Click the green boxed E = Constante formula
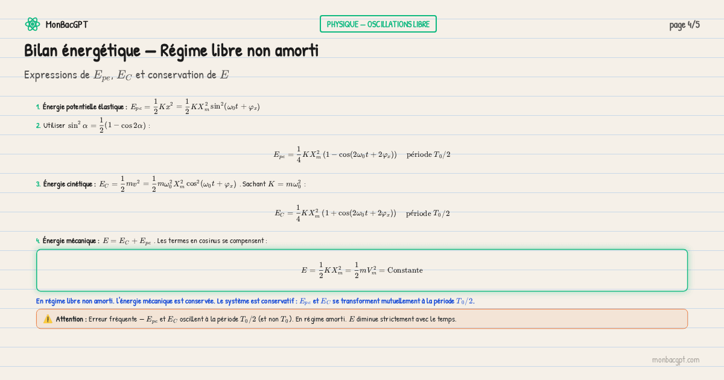This screenshot has width=724, height=380. pos(361,270)
